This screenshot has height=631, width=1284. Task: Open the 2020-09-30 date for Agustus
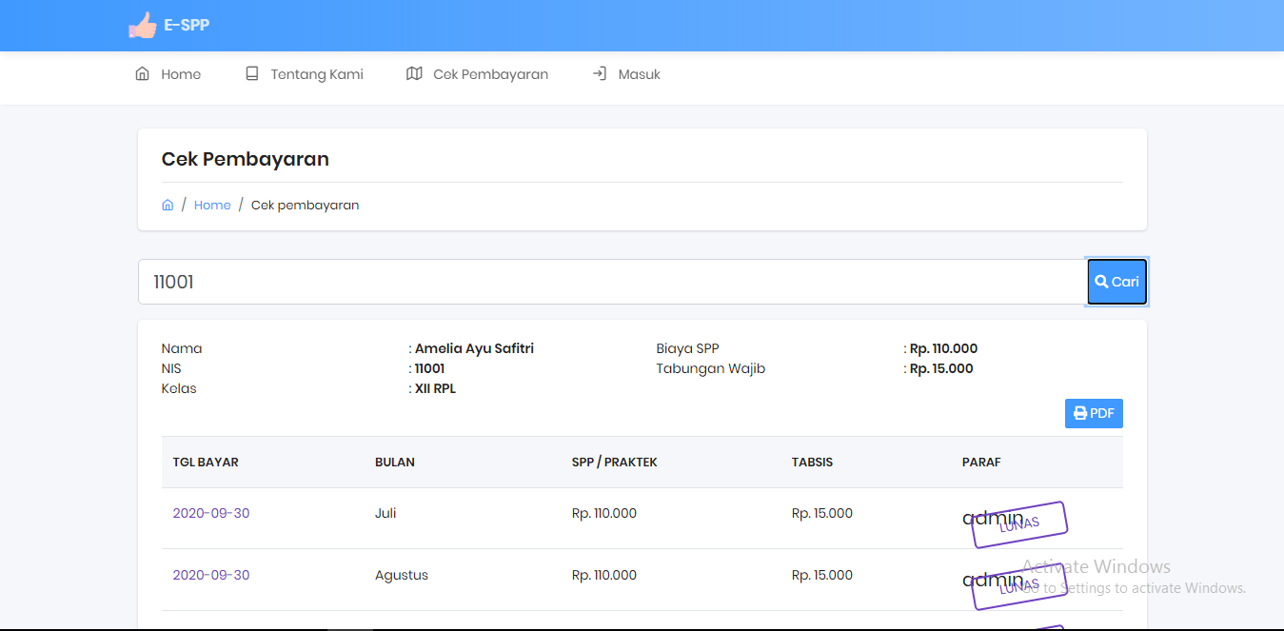click(211, 575)
